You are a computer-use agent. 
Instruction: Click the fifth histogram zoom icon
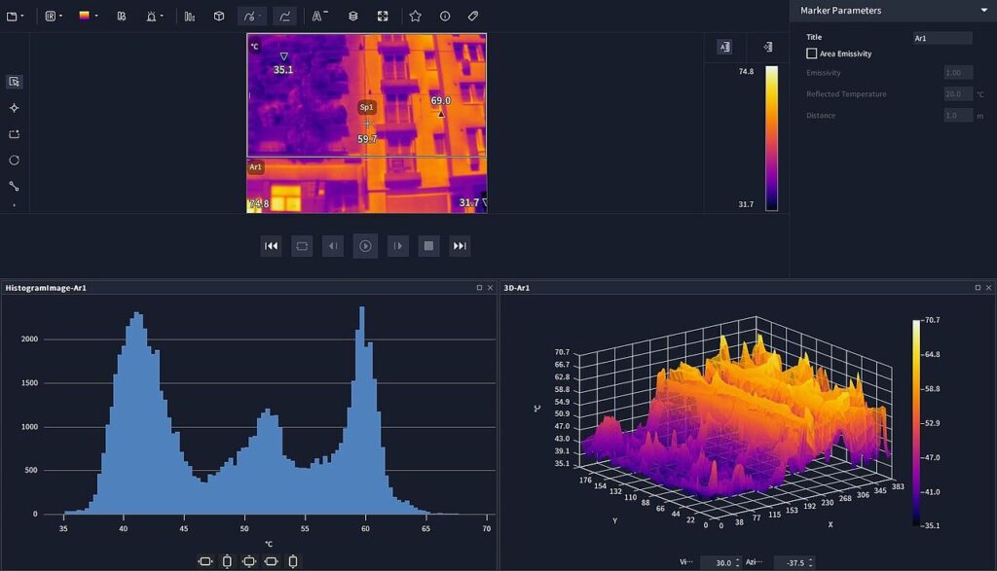293,561
